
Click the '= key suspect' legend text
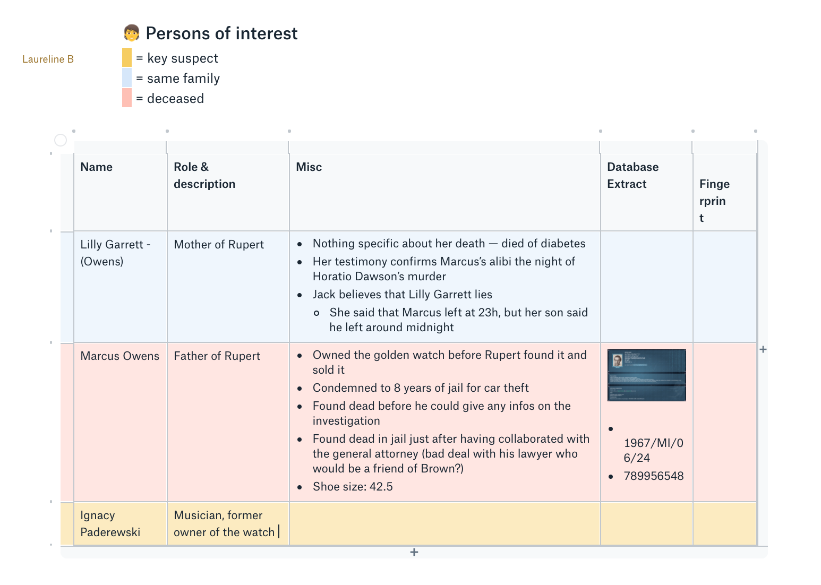click(x=177, y=58)
